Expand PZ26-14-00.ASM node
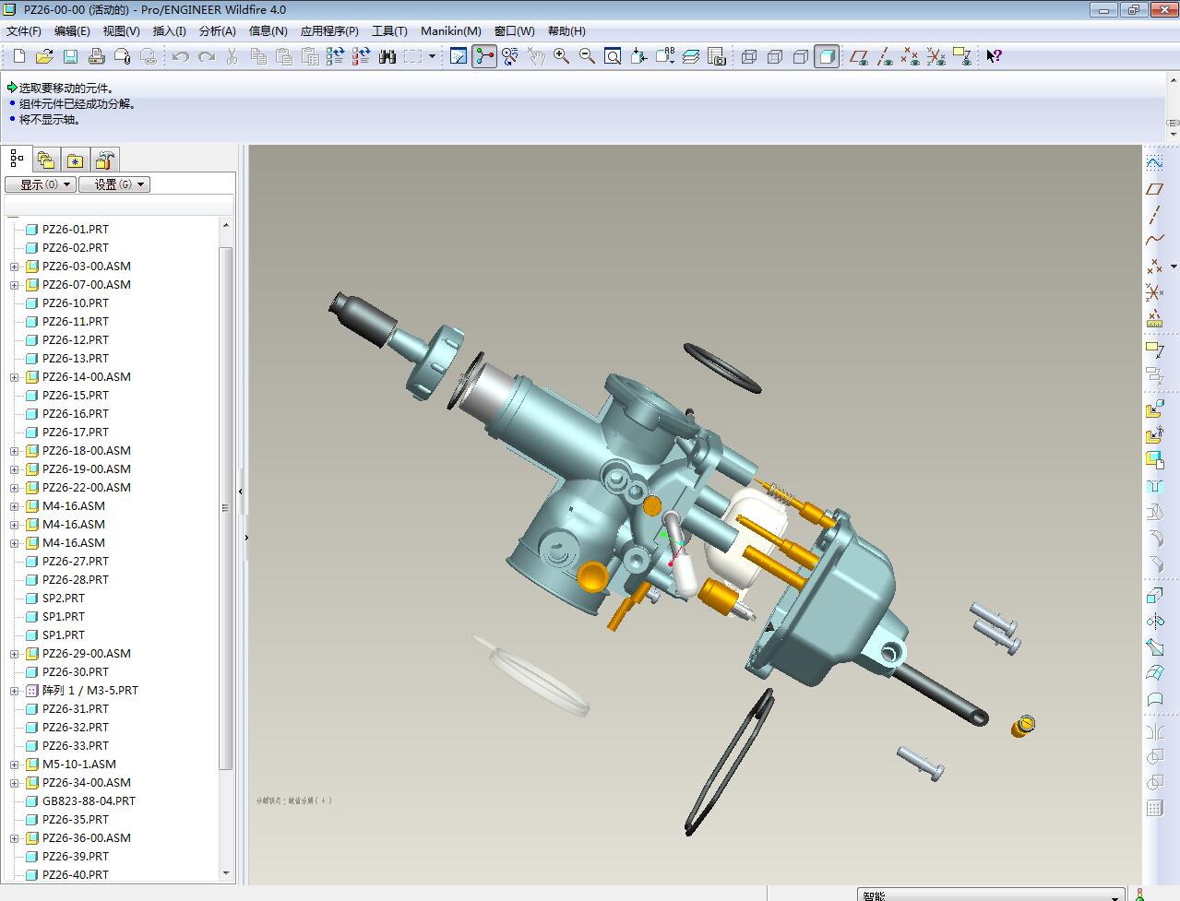1180x901 pixels. click(14, 377)
